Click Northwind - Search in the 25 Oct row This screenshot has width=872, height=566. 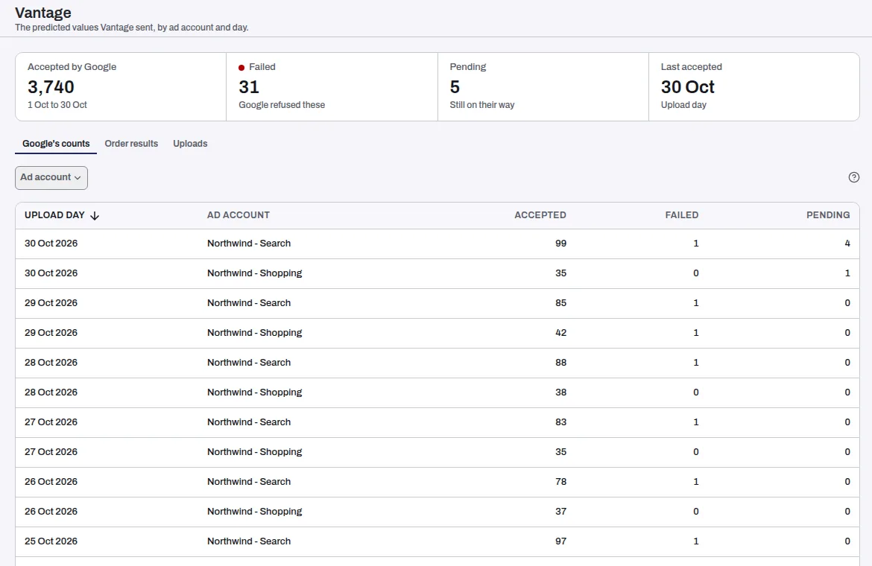click(x=249, y=541)
